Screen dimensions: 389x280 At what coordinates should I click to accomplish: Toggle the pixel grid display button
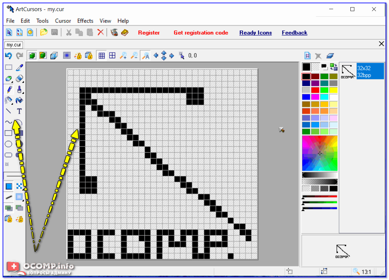pyautogui.click(x=102, y=56)
